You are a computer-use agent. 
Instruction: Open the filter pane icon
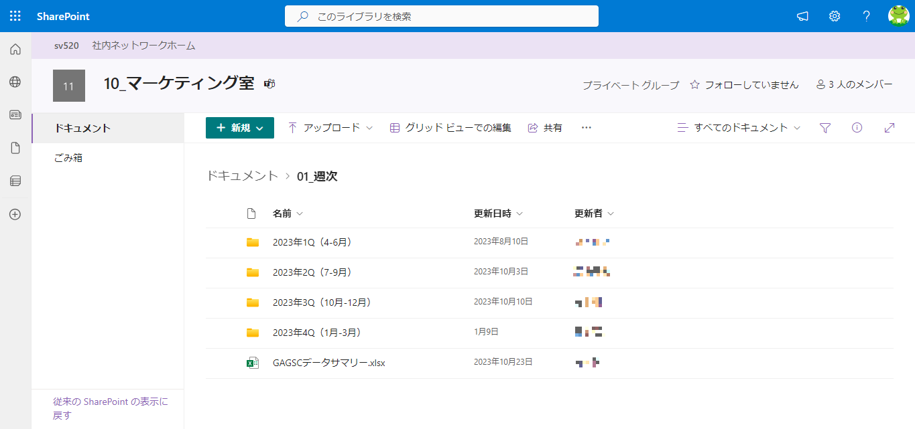coord(825,127)
